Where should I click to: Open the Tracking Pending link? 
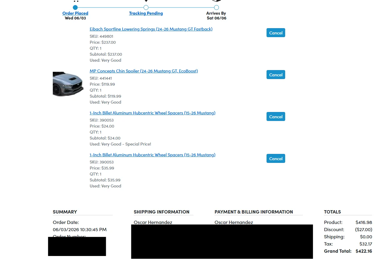click(146, 13)
